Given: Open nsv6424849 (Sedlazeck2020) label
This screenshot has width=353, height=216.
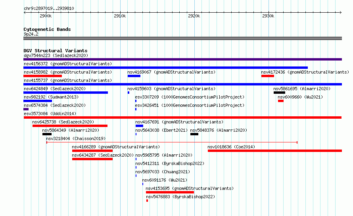Looking at the screenshot, I should 55,89.
